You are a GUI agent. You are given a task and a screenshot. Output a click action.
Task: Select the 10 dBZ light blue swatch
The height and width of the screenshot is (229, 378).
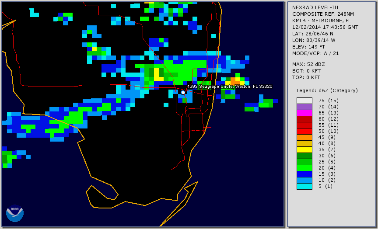point(304,180)
